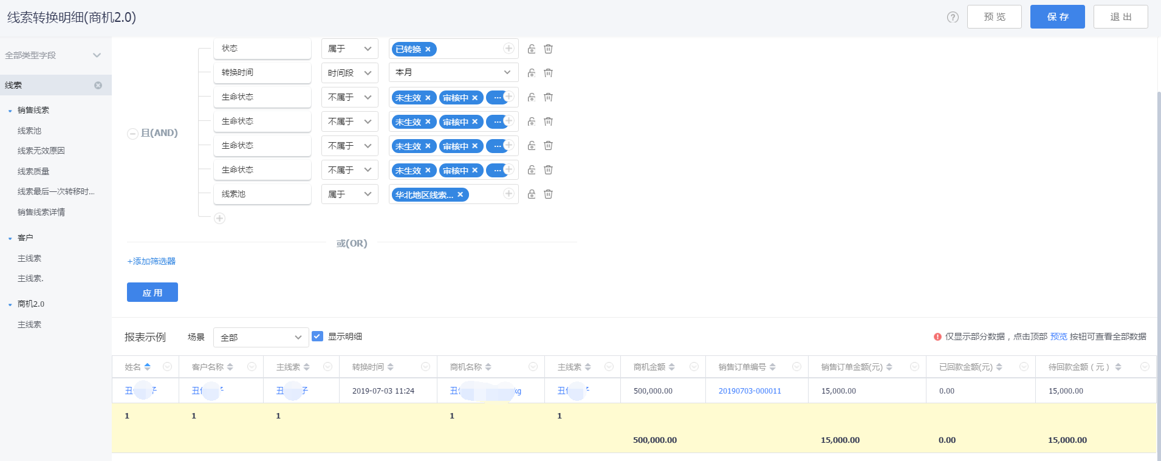Image resolution: width=1161 pixels, height=461 pixels.
Task: Click the lock icon in 转换时间 row
Action: click(x=532, y=73)
